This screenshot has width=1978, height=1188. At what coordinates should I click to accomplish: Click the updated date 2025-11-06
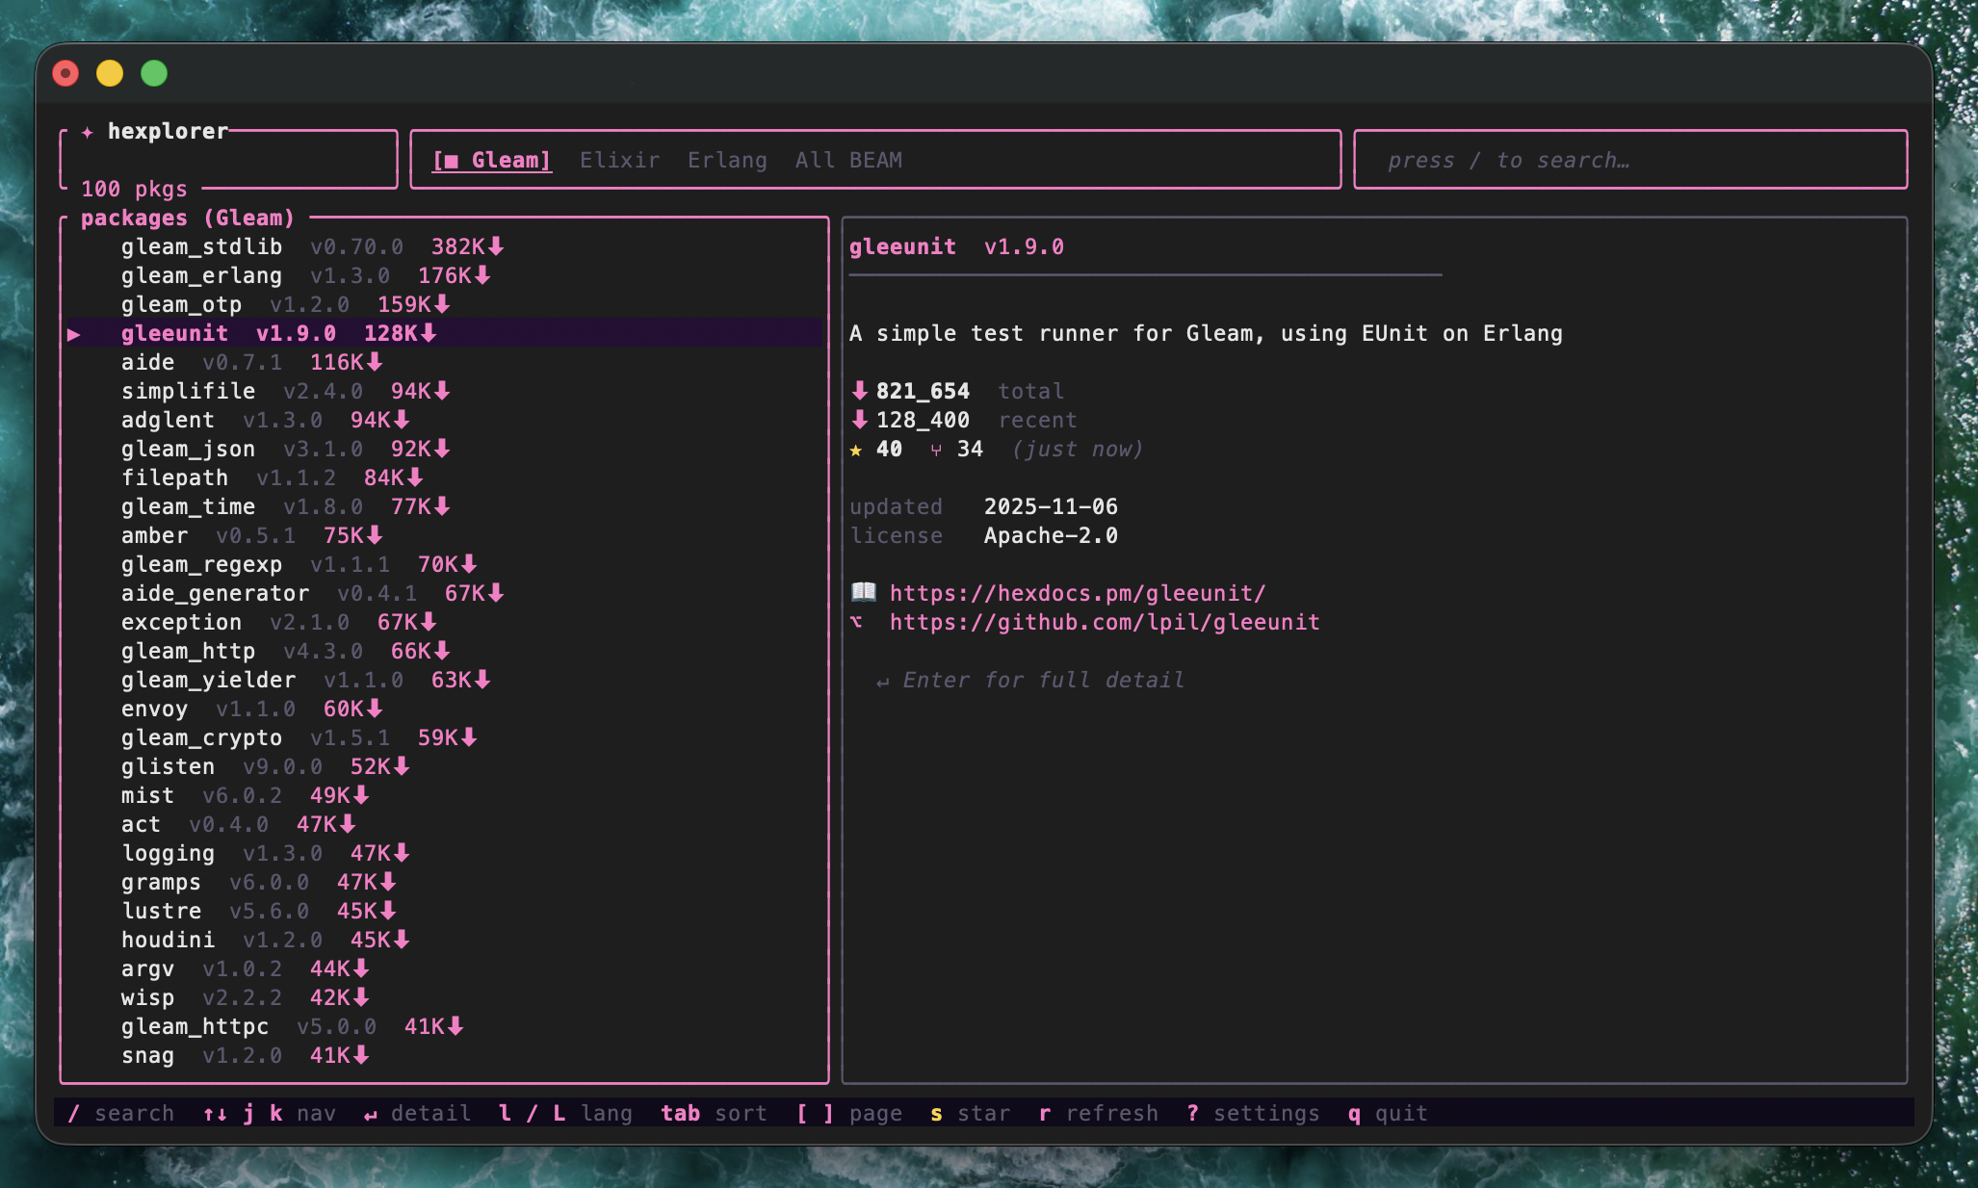[x=1051, y=506]
